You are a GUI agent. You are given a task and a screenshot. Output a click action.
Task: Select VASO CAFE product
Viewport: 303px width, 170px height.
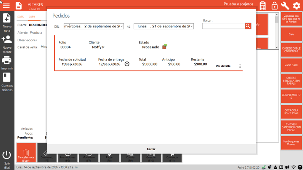pos(291,65)
